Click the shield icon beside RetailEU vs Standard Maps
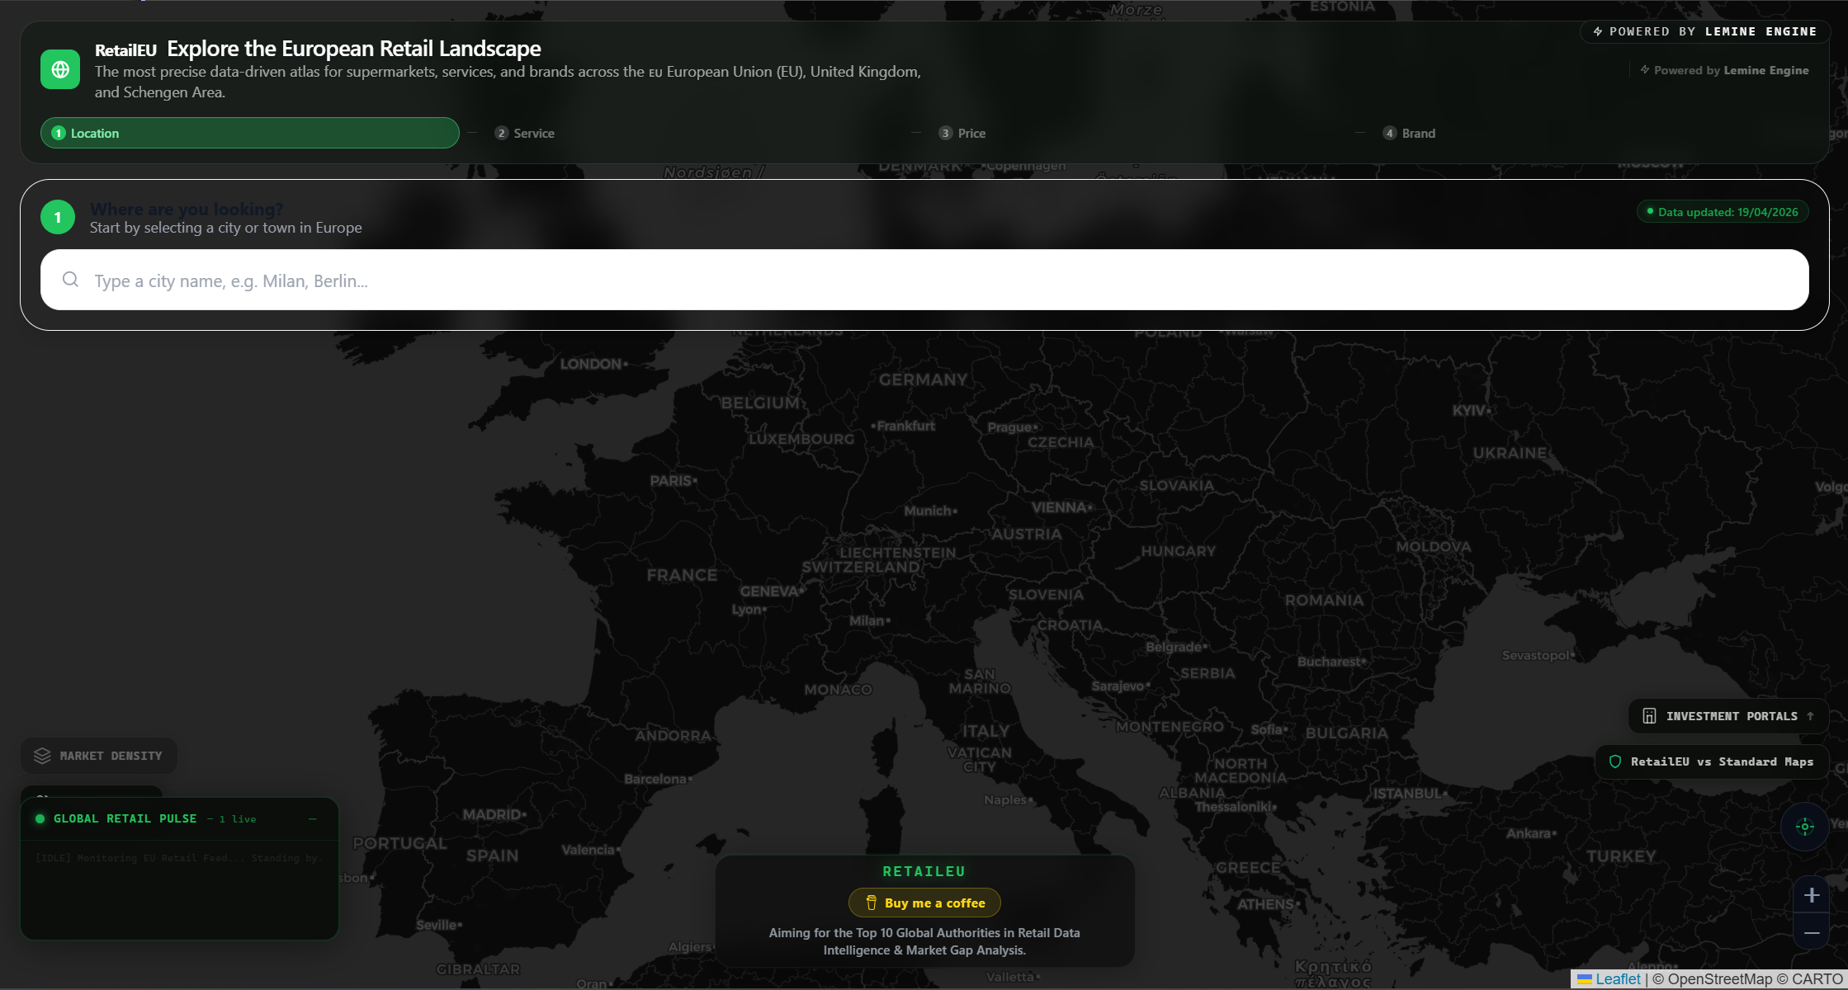Screen dimensions: 1848x990 click(1615, 761)
